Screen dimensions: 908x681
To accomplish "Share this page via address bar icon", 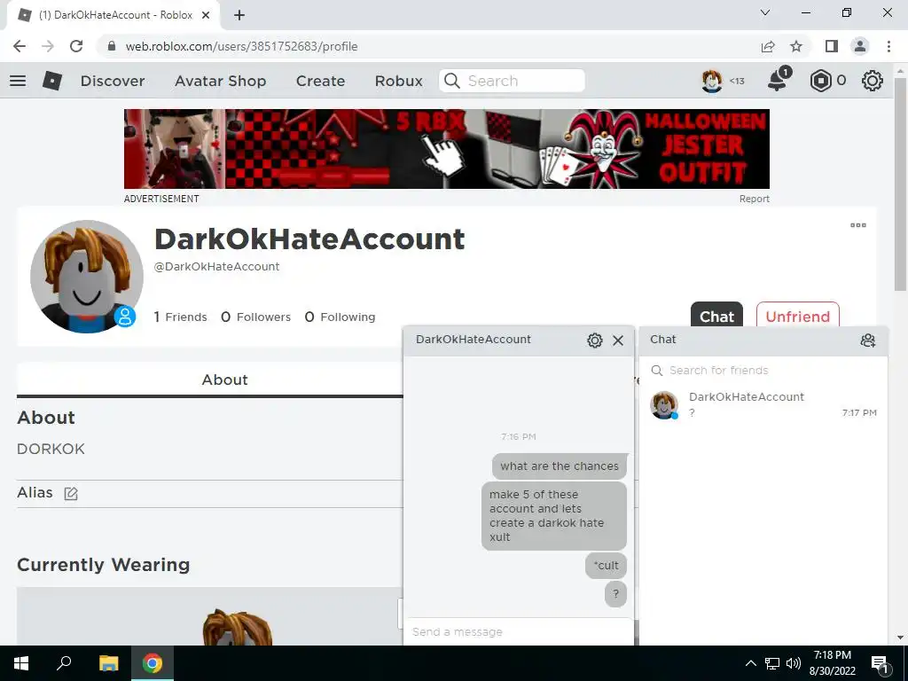I will pos(768,46).
